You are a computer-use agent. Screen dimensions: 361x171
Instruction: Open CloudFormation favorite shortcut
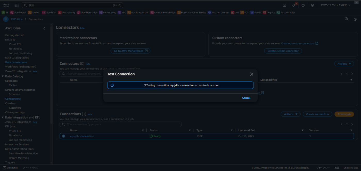(x=87, y=12)
